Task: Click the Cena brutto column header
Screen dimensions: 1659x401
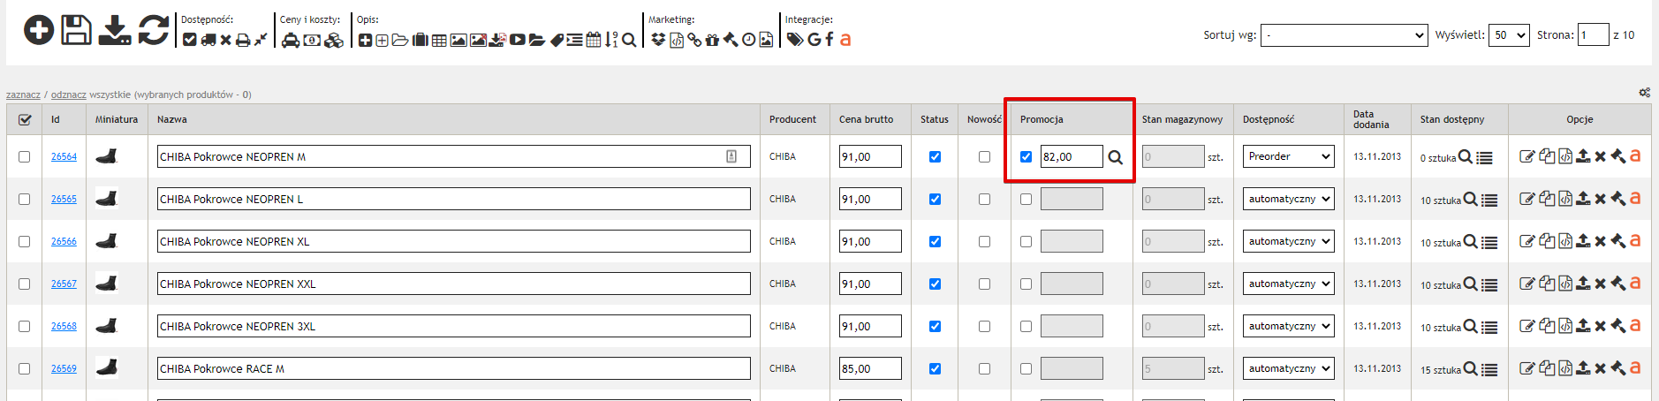Action: click(866, 119)
